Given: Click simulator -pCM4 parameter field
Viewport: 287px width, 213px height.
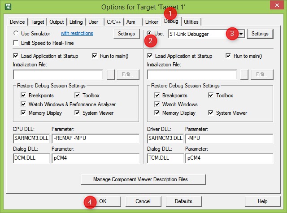Looking at the screenshot, I should (x=96, y=158).
